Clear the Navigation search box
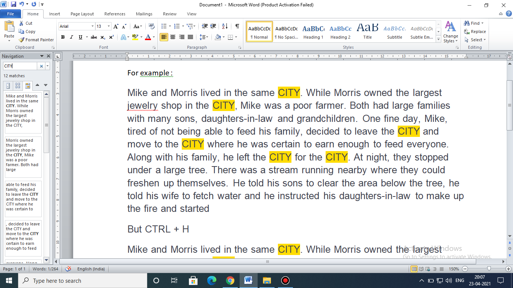This screenshot has height=288, width=513. click(41, 66)
